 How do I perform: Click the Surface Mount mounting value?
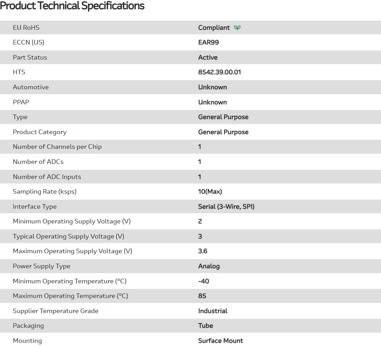click(x=220, y=341)
